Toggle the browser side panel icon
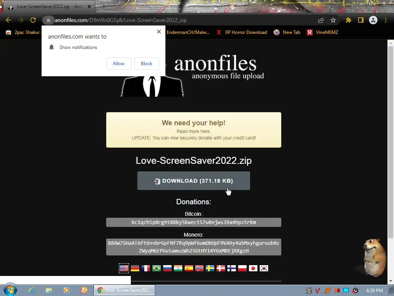 [x=361, y=20]
